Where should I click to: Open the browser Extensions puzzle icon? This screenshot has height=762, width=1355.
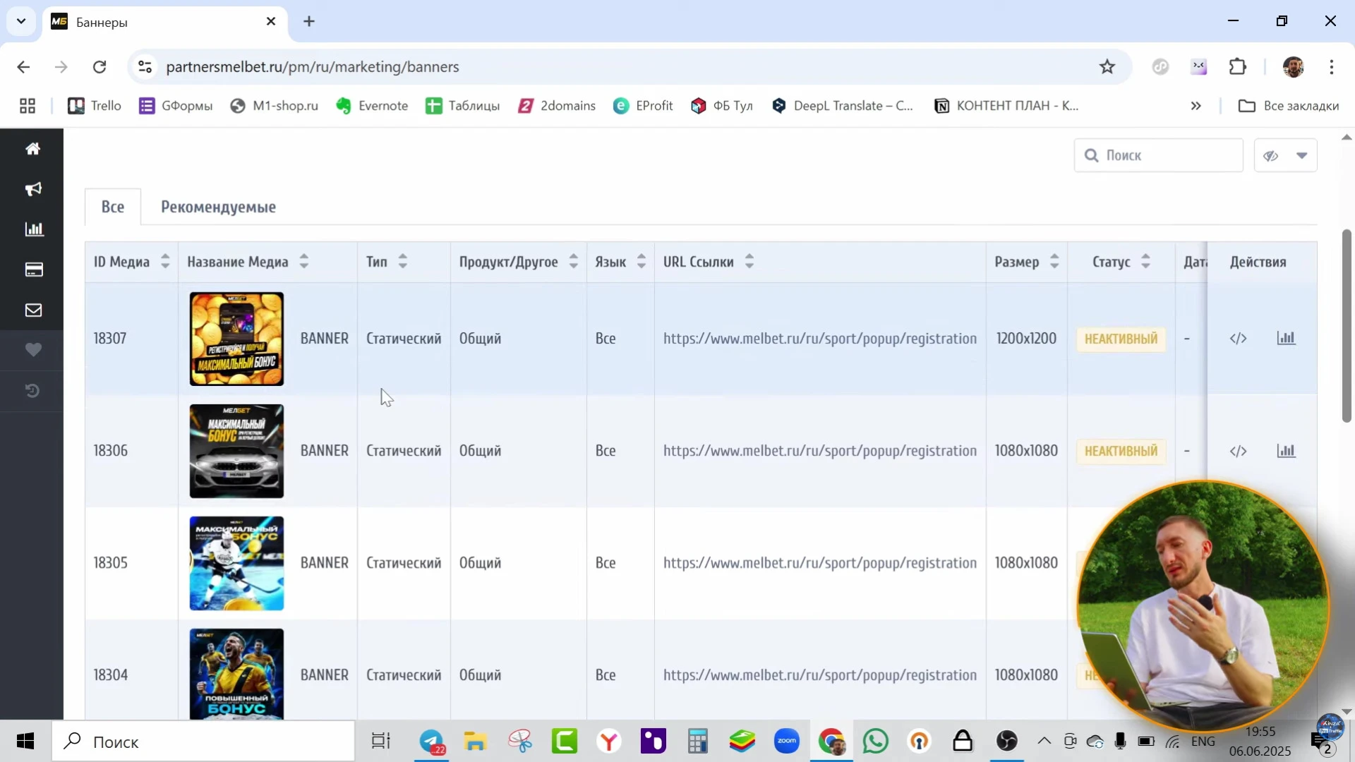click(x=1238, y=67)
